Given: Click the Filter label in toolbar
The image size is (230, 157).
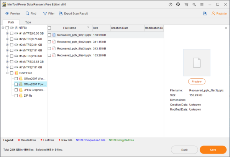Looking at the screenshot, I should click(51, 13).
